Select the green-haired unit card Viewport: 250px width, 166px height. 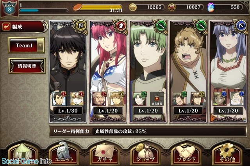148,72
